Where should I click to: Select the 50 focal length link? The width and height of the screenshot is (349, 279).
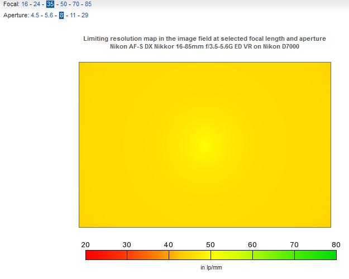click(64, 4)
